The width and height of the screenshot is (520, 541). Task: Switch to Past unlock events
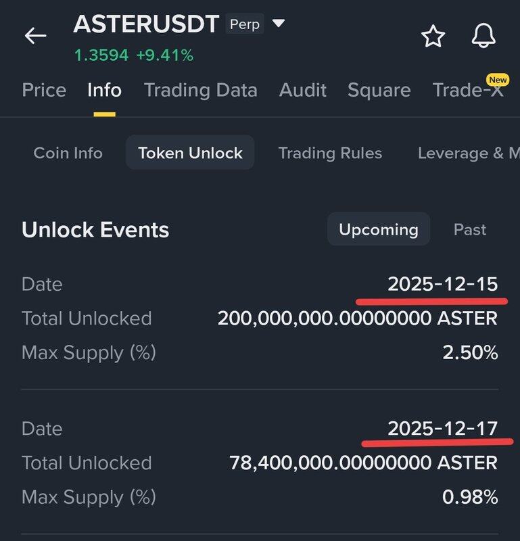click(470, 229)
